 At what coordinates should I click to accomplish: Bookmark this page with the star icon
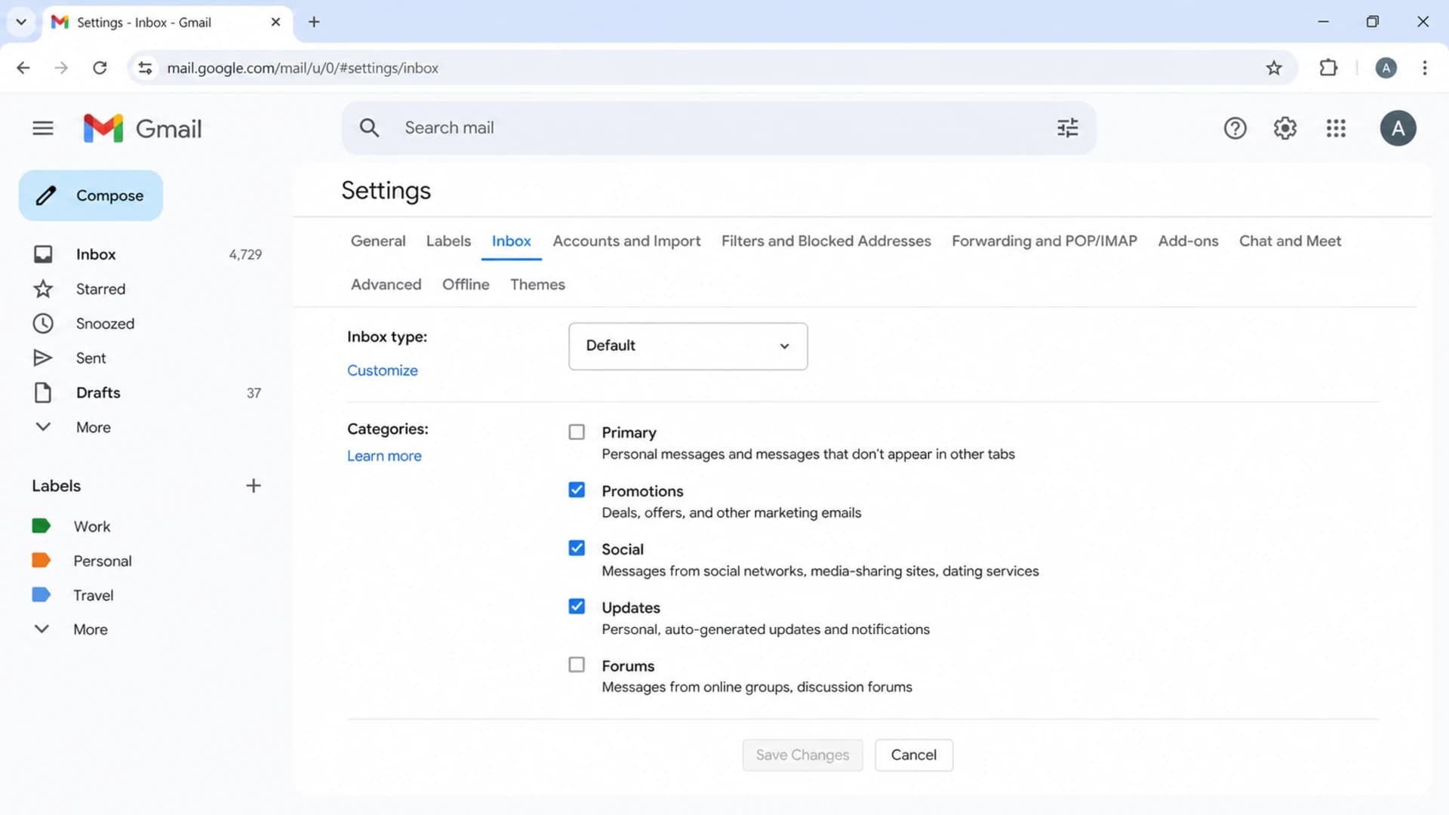tap(1274, 68)
